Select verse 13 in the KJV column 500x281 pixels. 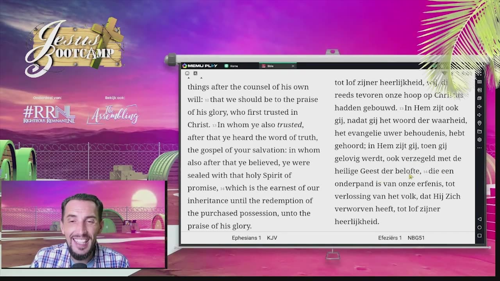click(214, 125)
